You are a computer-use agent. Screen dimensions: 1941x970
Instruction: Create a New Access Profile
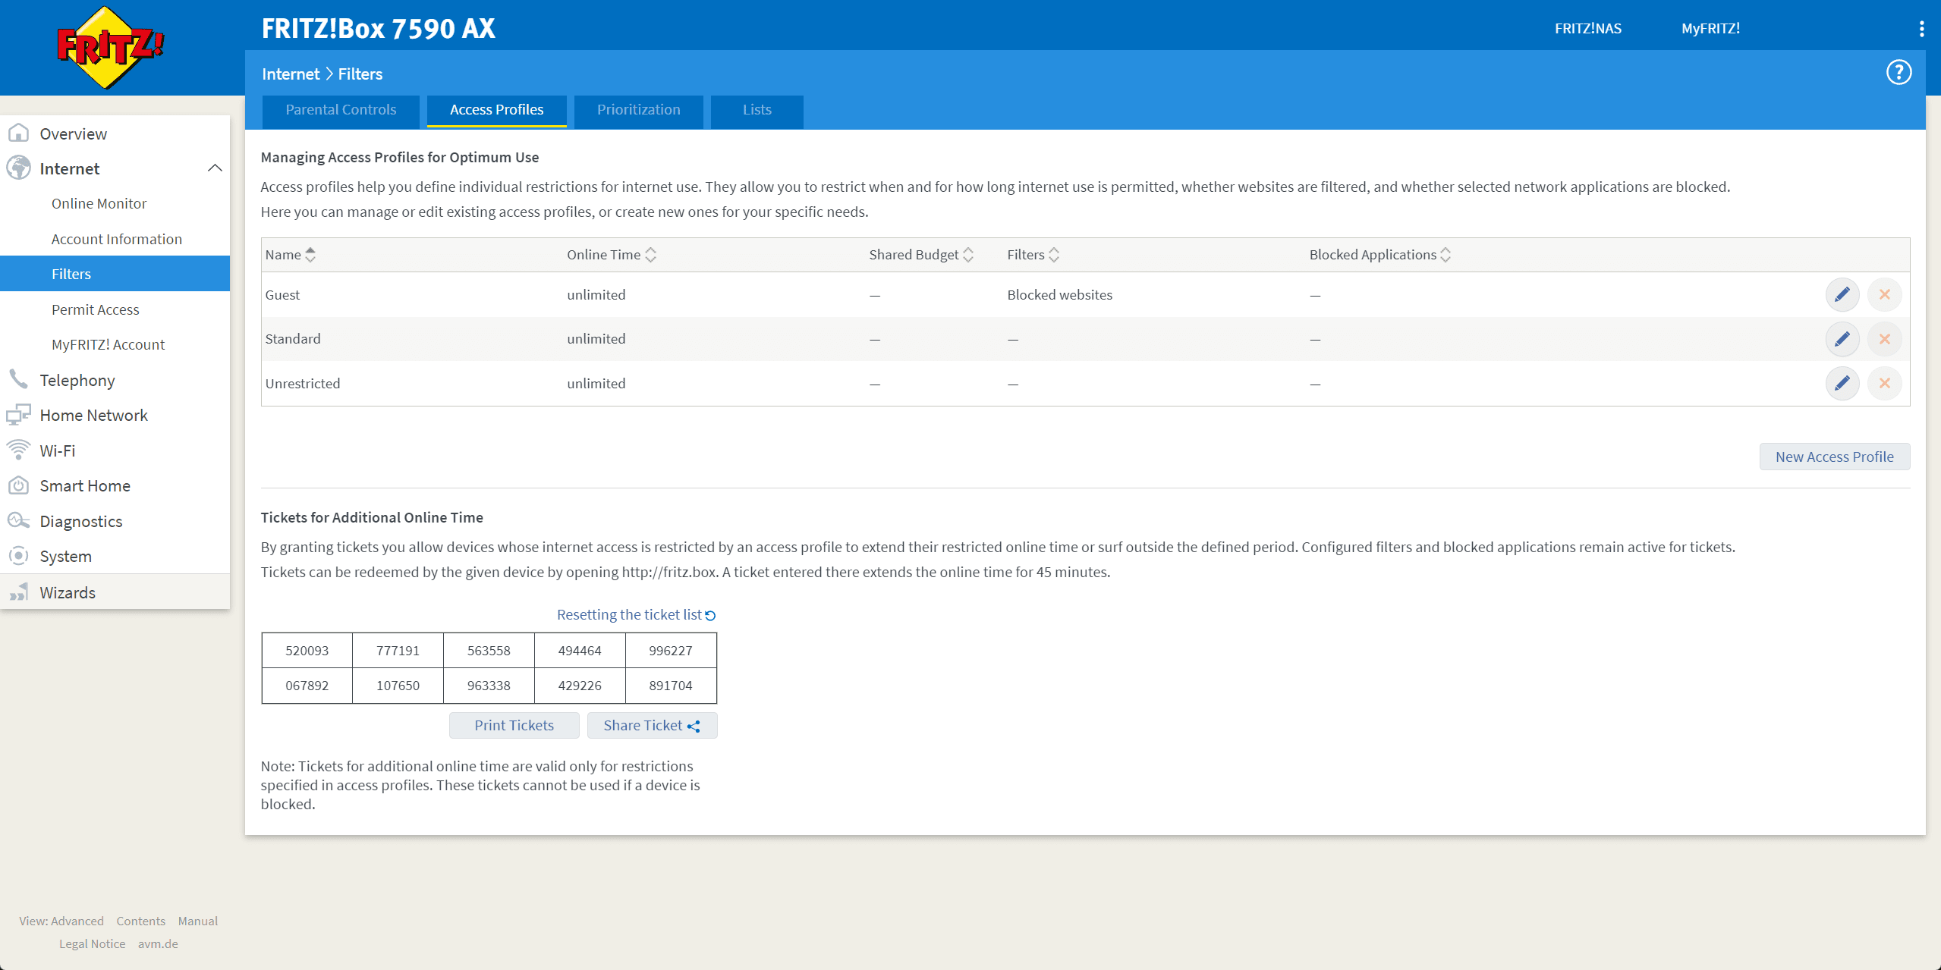click(x=1834, y=457)
